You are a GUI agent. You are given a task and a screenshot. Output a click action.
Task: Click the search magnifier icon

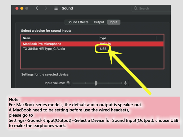point(136,9)
